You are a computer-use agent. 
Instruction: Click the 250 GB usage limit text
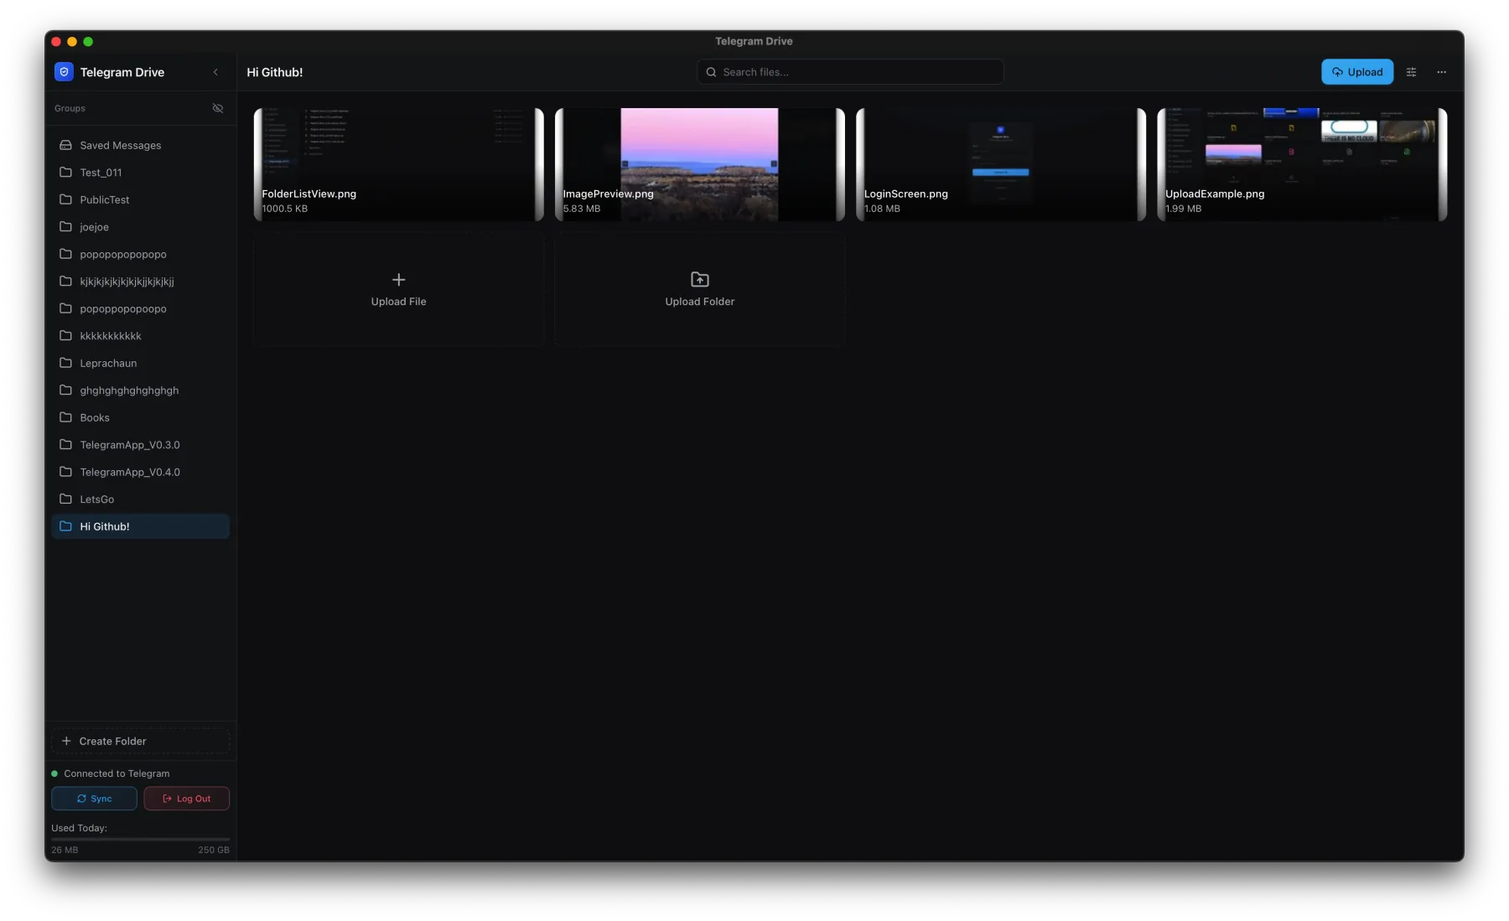click(214, 850)
